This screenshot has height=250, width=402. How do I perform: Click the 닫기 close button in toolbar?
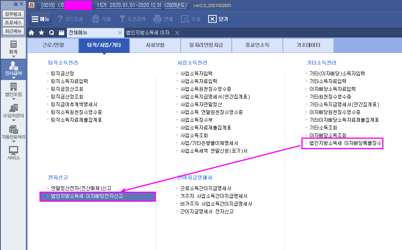pyautogui.click(x=218, y=19)
